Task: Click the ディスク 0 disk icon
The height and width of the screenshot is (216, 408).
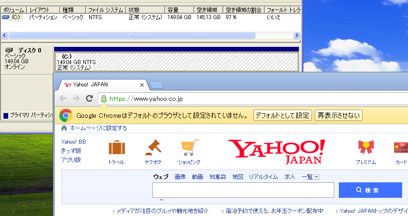Action: click(9, 50)
